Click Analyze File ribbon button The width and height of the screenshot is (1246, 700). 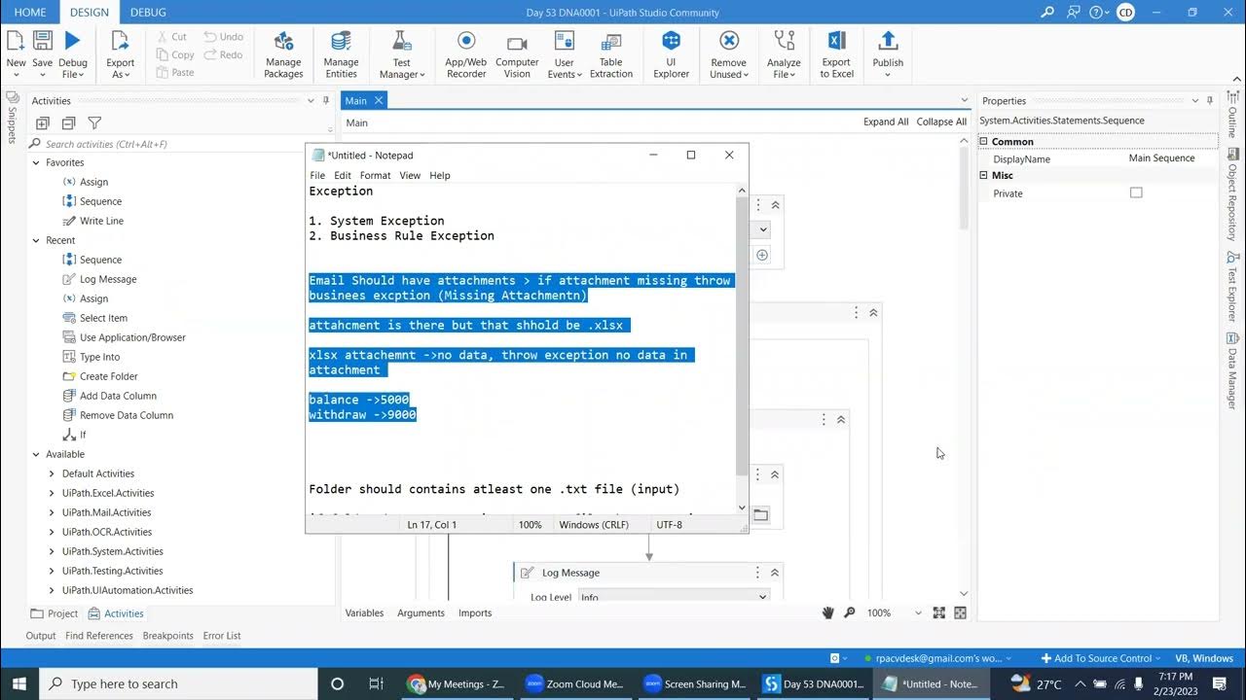coord(784,54)
